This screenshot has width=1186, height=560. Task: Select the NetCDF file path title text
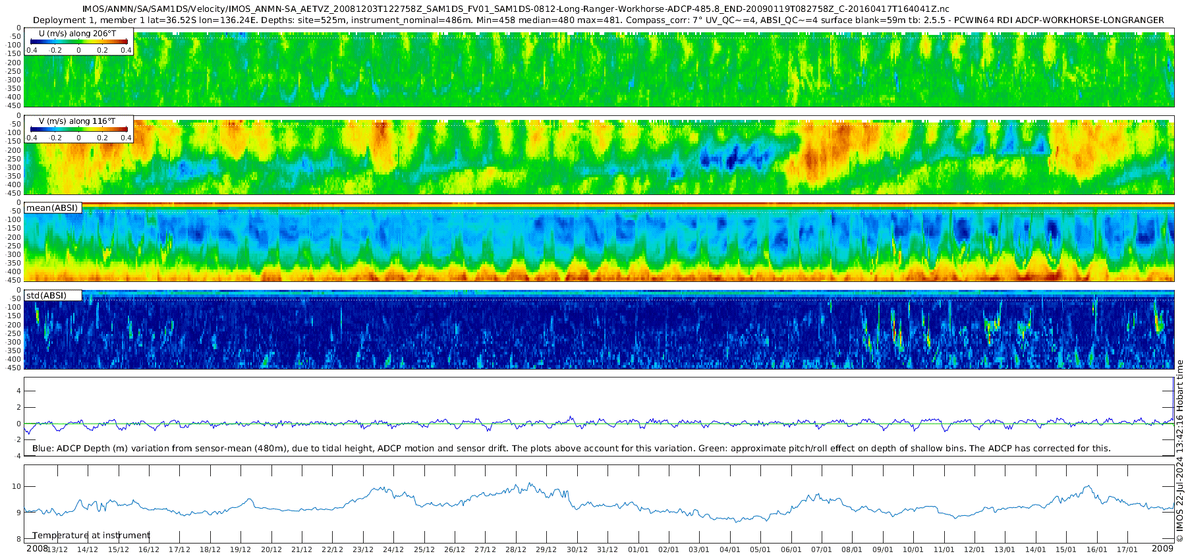516,9
